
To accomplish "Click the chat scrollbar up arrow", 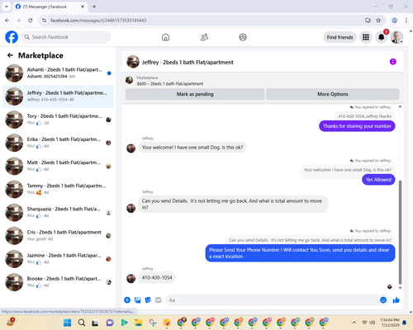I will point(400,106).
